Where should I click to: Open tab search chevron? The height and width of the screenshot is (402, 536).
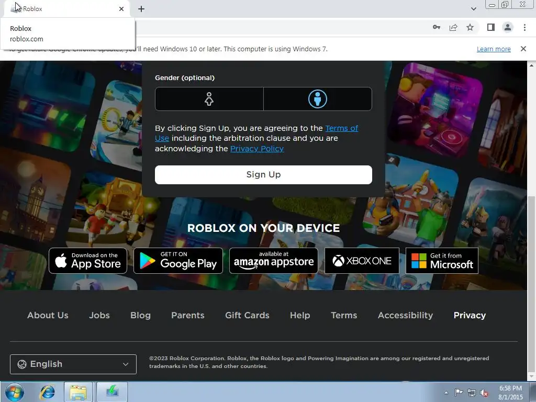473,9
